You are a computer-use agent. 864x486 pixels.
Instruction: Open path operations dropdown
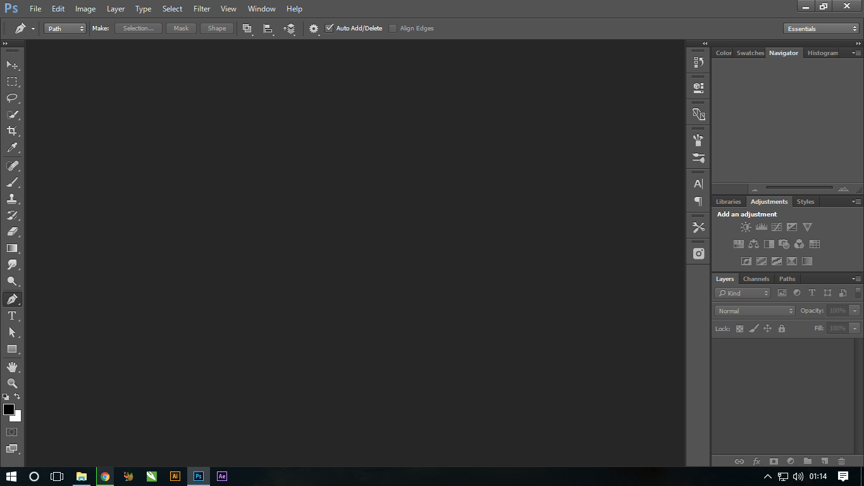(248, 29)
